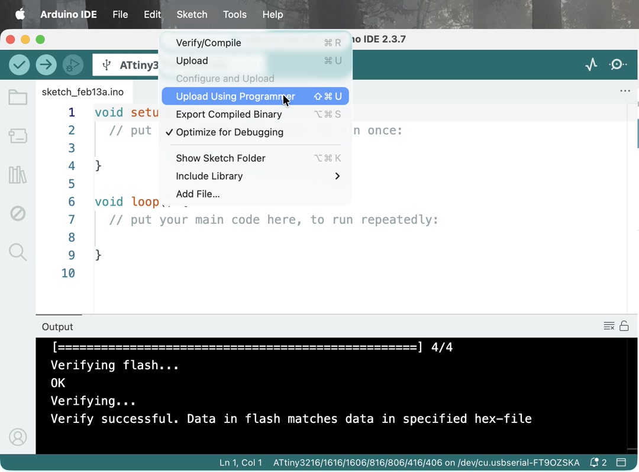Open the Edit menu
Viewport: 639px width, 472px height.
pos(153,14)
